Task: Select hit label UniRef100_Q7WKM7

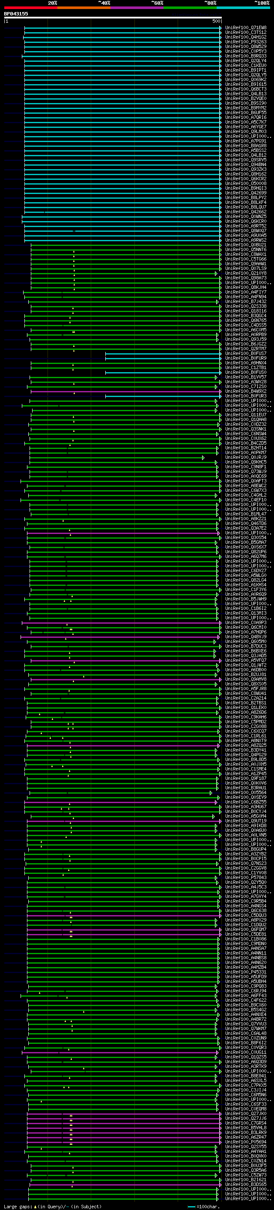Action: 246,1029
